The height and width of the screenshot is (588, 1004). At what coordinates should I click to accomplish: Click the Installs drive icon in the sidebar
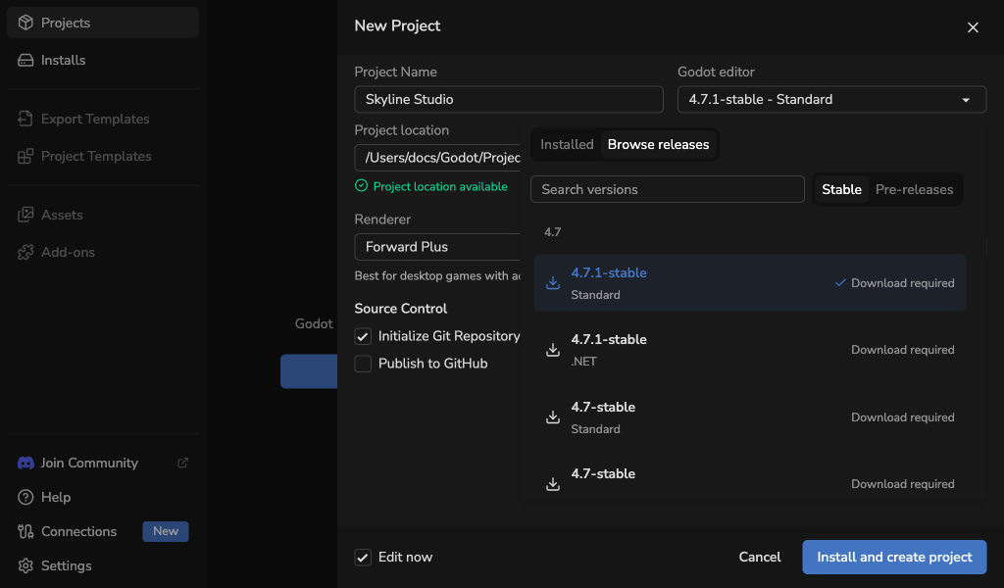25,60
